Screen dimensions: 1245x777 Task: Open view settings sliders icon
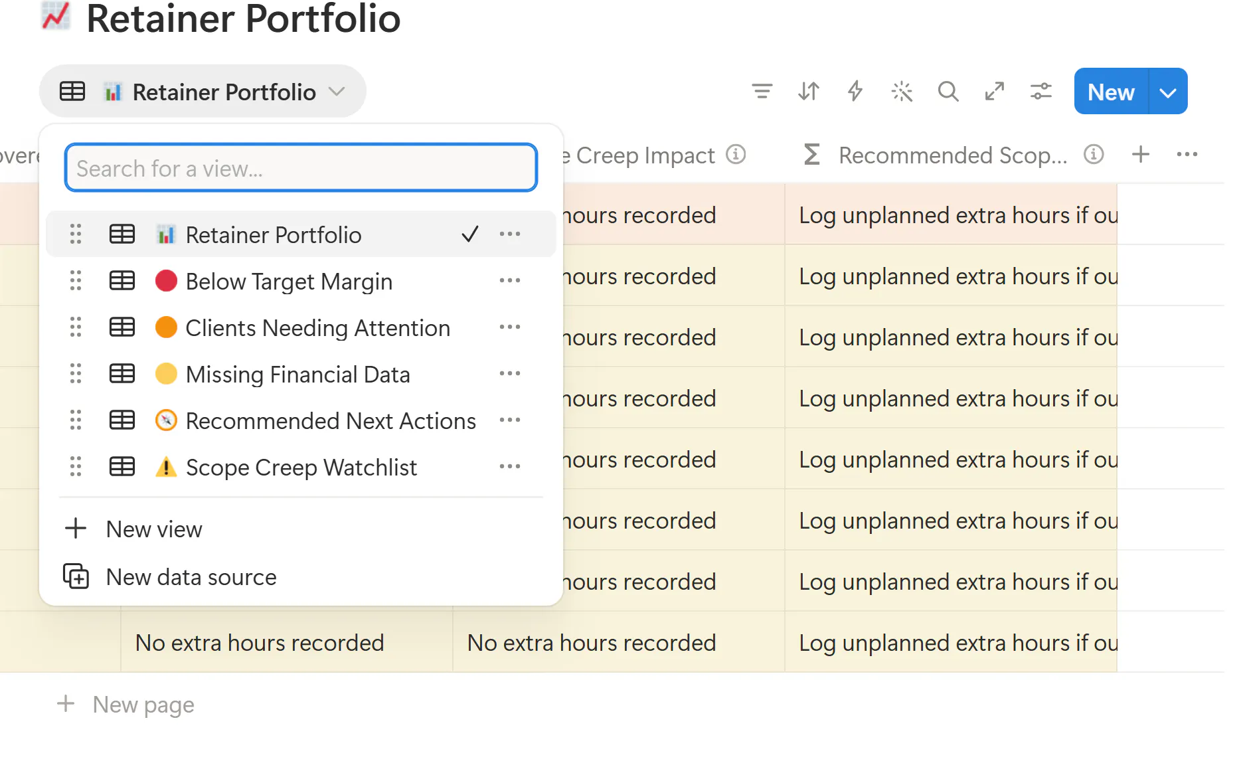1040,91
